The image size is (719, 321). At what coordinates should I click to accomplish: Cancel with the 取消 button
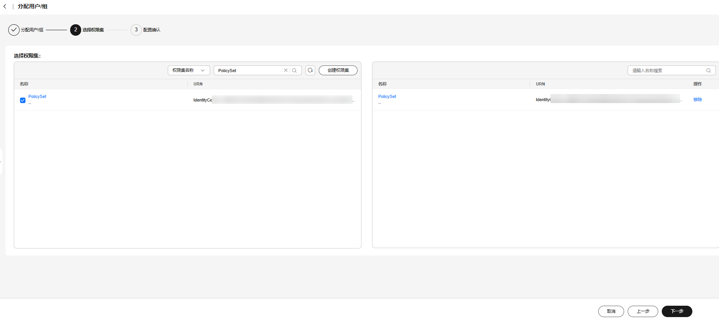click(611, 311)
